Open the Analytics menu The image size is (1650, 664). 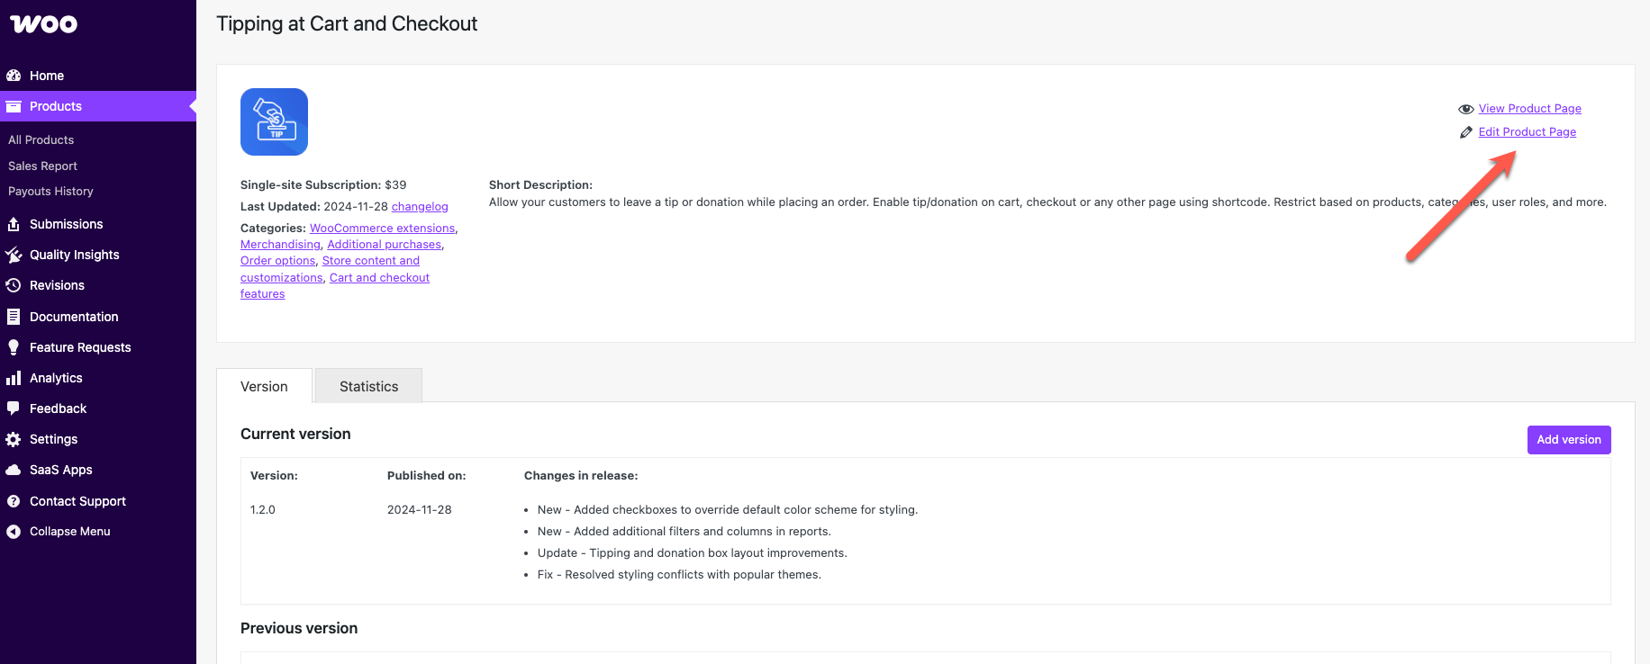pyautogui.click(x=98, y=378)
